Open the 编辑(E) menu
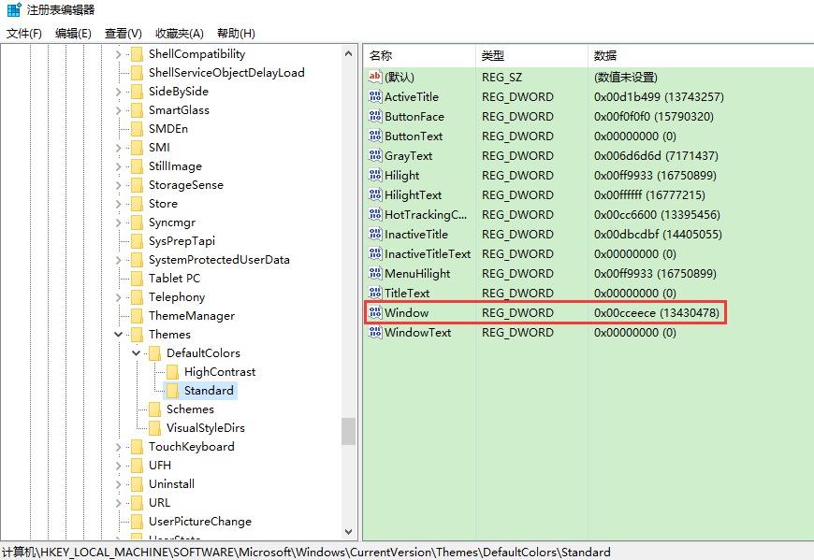814x560 pixels. click(x=73, y=33)
